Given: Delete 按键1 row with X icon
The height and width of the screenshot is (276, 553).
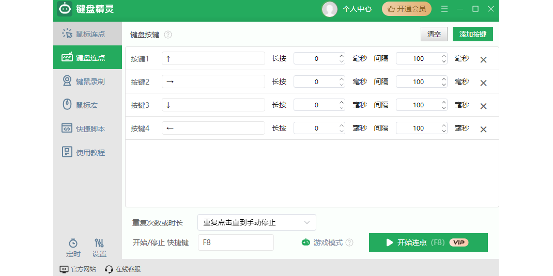Looking at the screenshot, I should [483, 59].
